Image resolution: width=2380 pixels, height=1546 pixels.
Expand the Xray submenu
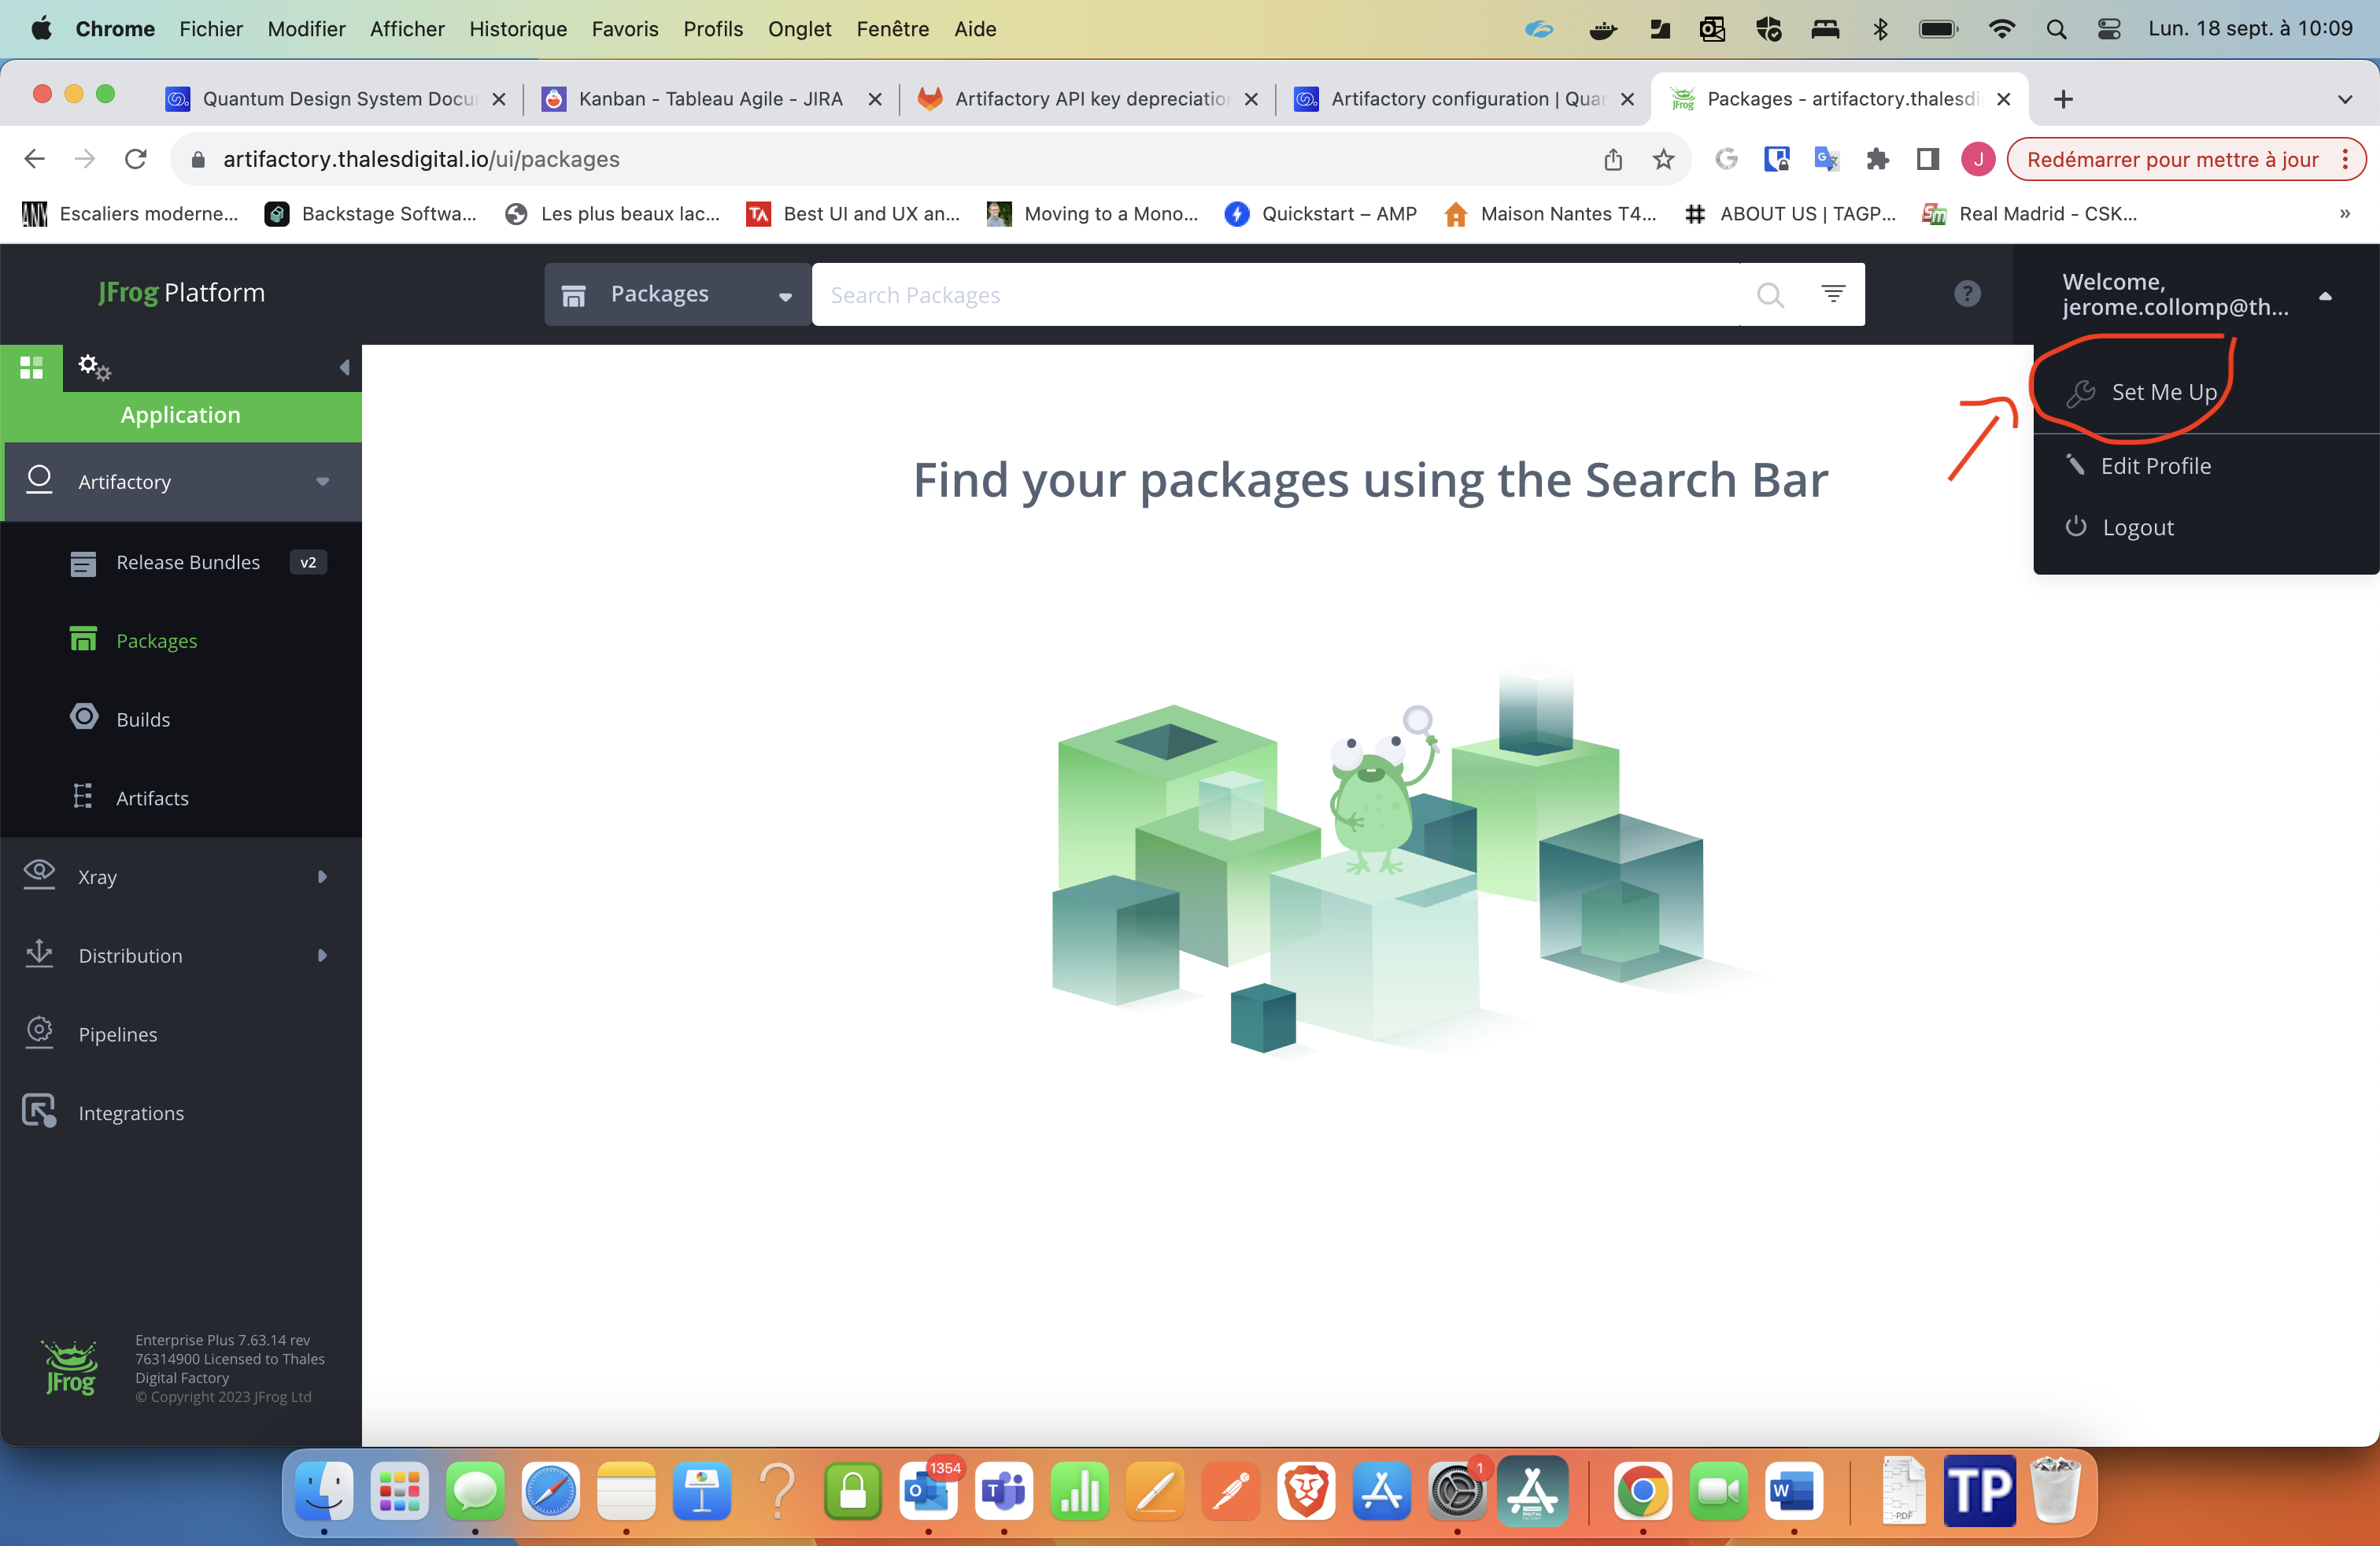tap(321, 877)
